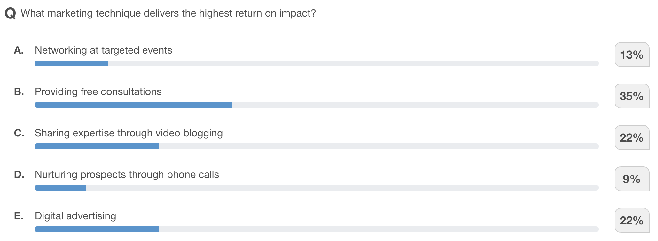Viewport: 658px width, 241px height.
Task: Click the letter B option marker
Action: coord(19,92)
